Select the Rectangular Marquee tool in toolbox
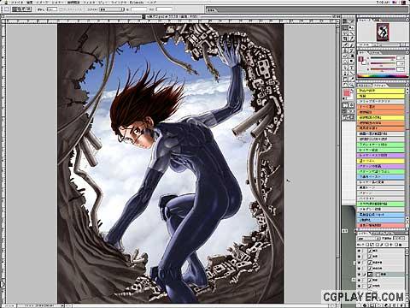410x308 pixels. click(x=345, y=27)
